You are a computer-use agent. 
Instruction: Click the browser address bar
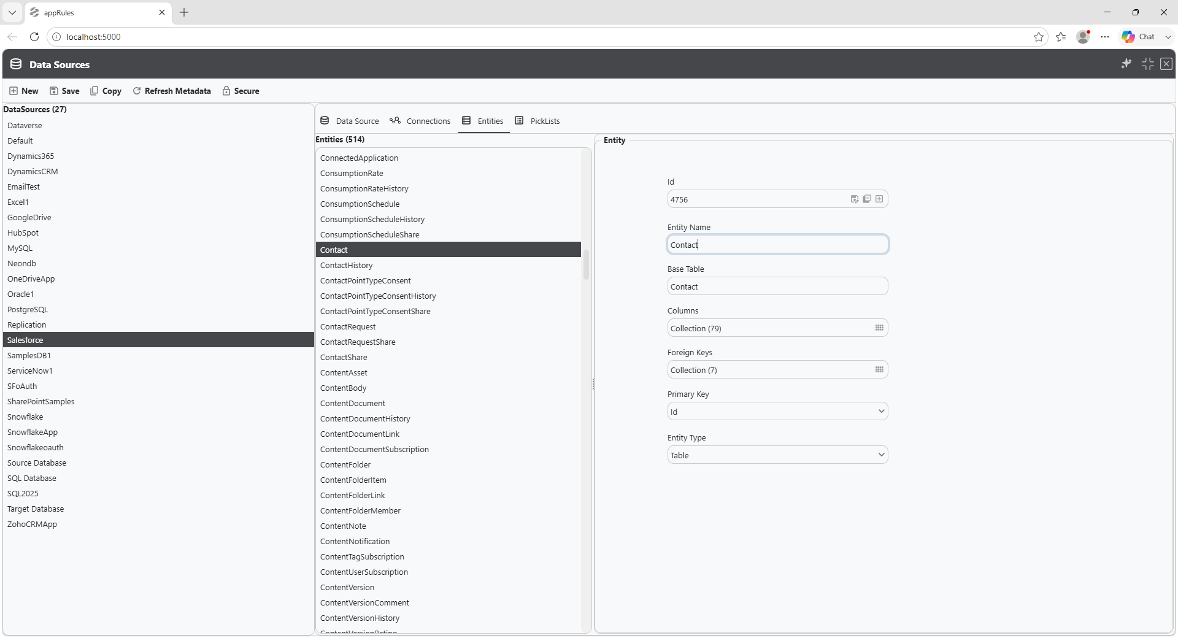point(546,37)
